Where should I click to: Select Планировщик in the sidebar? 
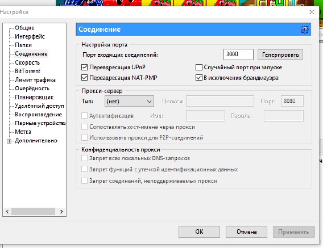coord(34,97)
